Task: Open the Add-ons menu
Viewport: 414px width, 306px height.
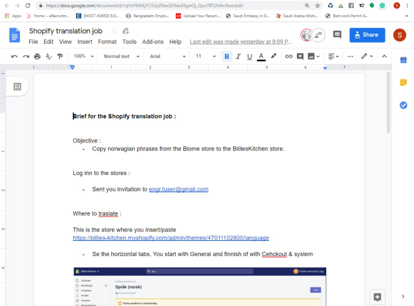Action: (153, 41)
